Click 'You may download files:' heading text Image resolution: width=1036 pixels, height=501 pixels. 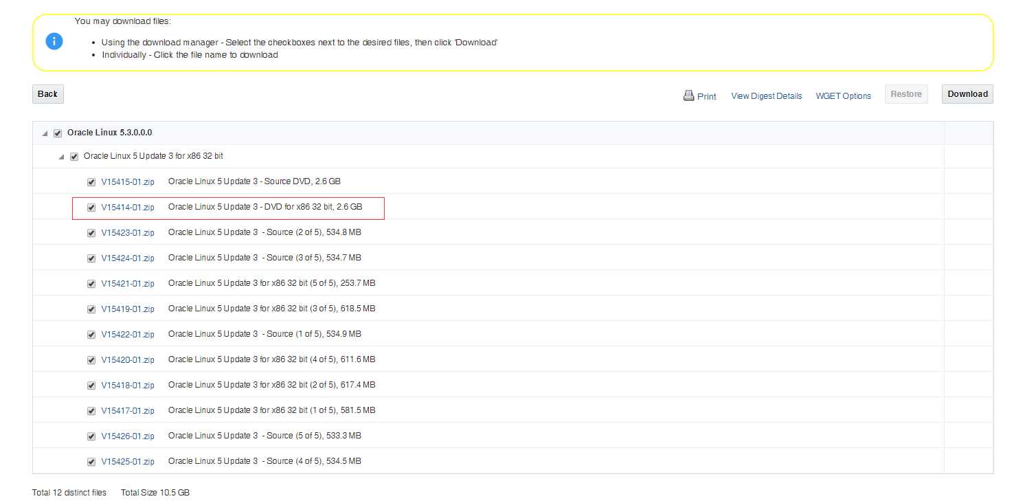(123, 21)
